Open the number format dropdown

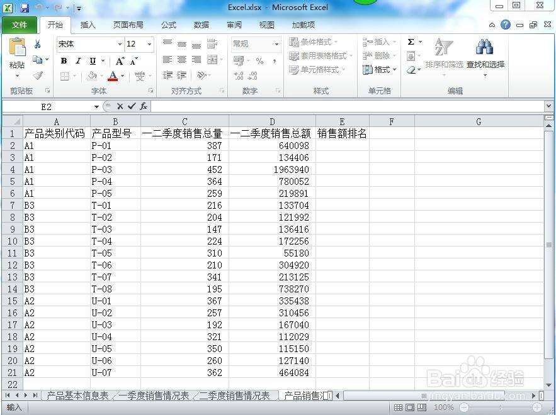(x=276, y=44)
